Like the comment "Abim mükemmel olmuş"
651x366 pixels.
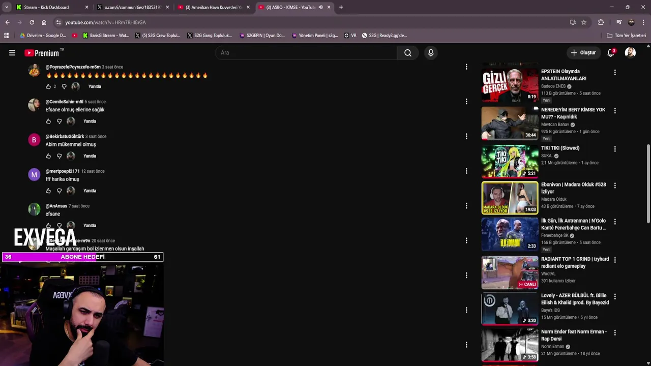pos(48,156)
